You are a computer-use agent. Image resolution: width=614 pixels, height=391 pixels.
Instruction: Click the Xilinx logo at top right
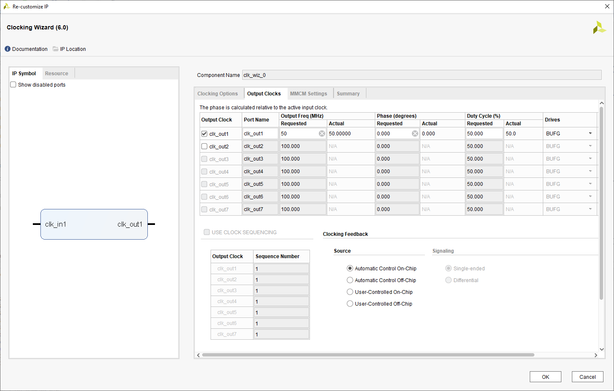click(x=599, y=27)
